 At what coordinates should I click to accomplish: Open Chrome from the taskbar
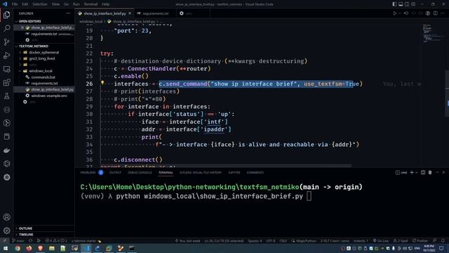[18, 248]
